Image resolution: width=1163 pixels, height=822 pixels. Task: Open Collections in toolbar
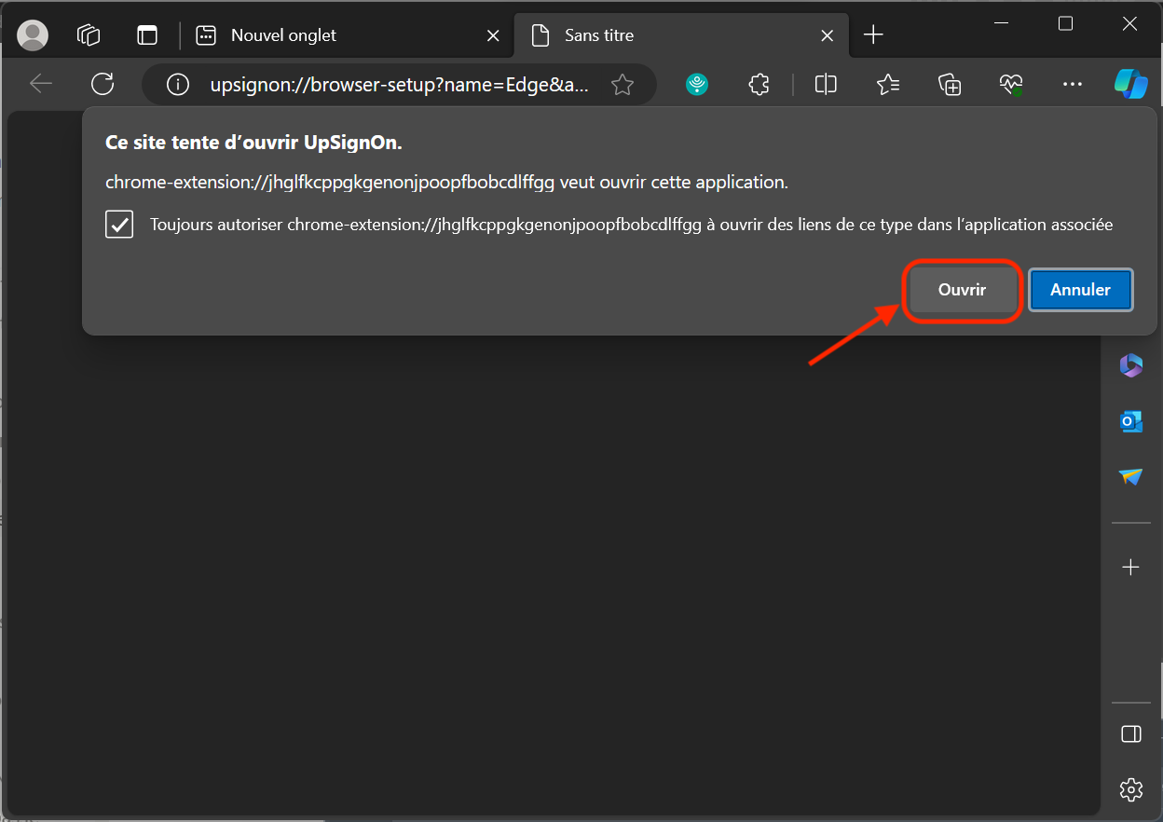click(950, 85)
